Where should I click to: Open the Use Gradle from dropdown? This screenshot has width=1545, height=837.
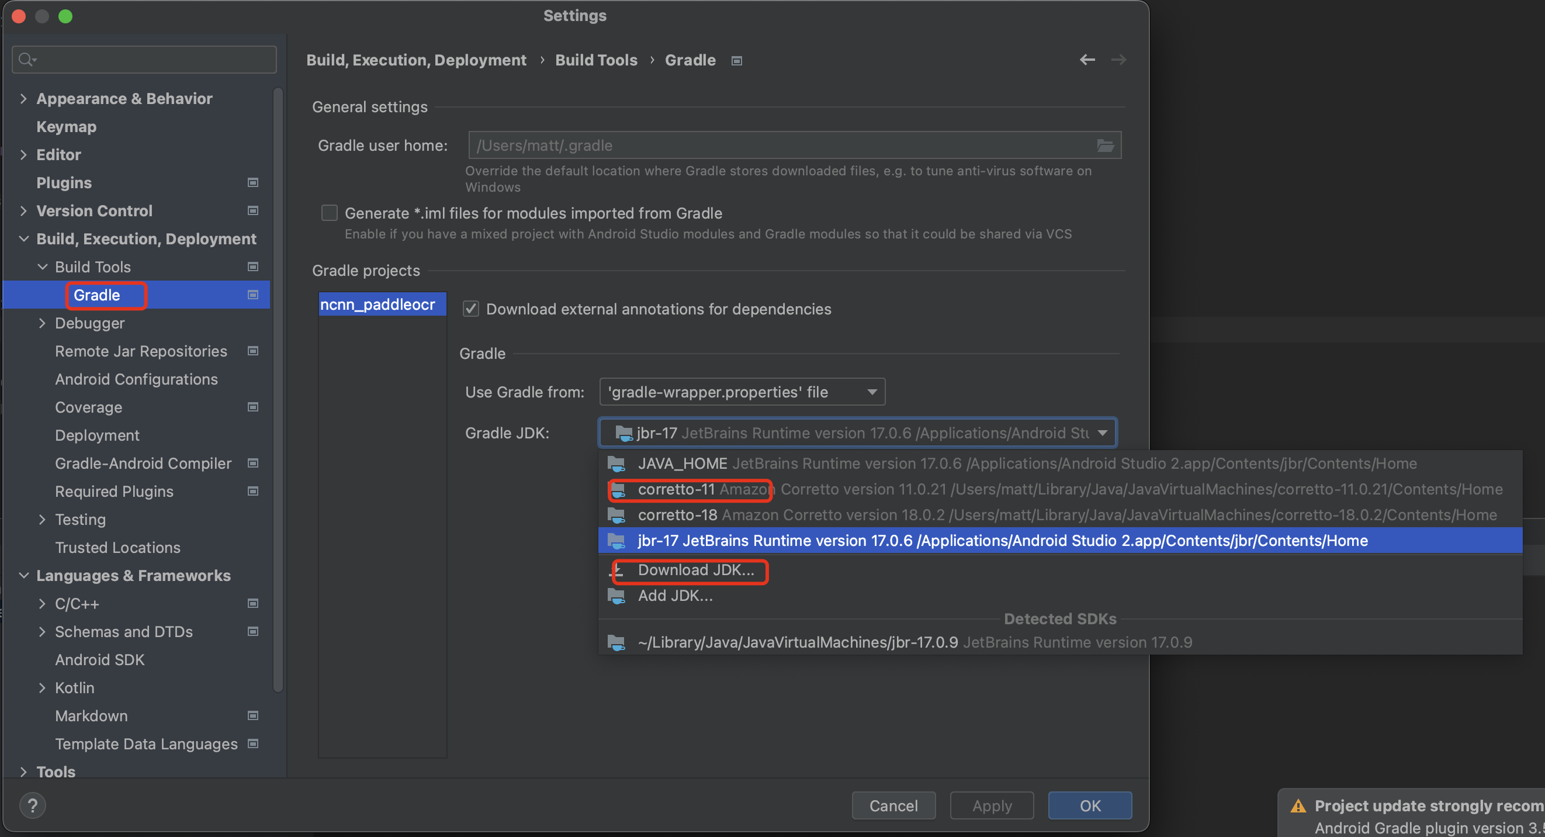[x=740, y=390]
